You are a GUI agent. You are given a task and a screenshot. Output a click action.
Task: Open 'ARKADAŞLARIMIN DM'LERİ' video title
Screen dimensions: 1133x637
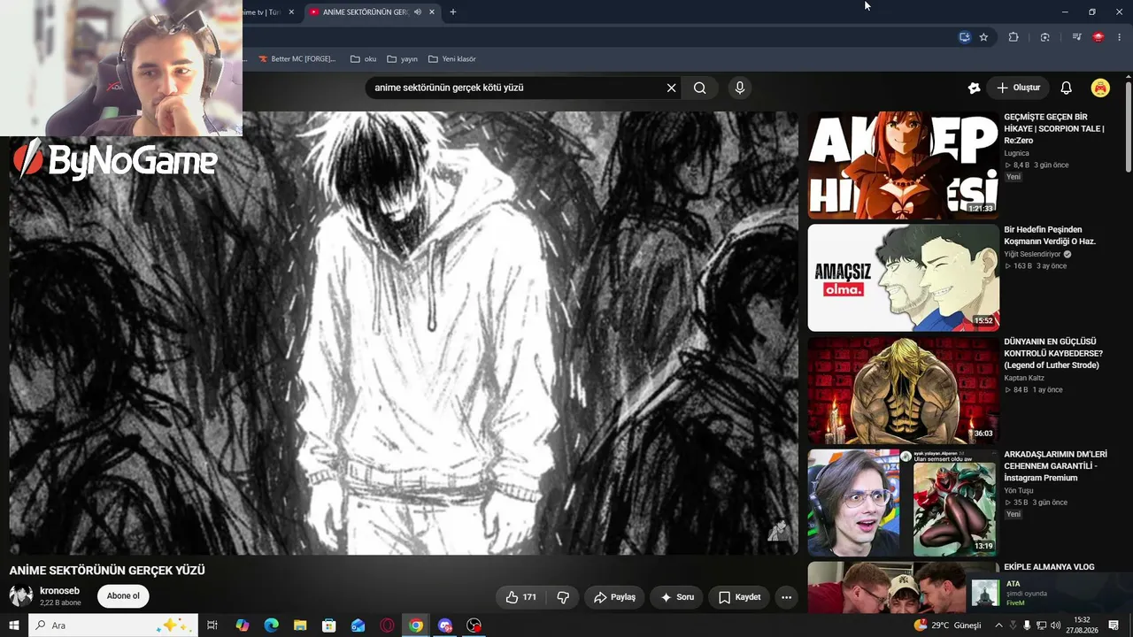pyautogui.click(x=1055, y=466)
